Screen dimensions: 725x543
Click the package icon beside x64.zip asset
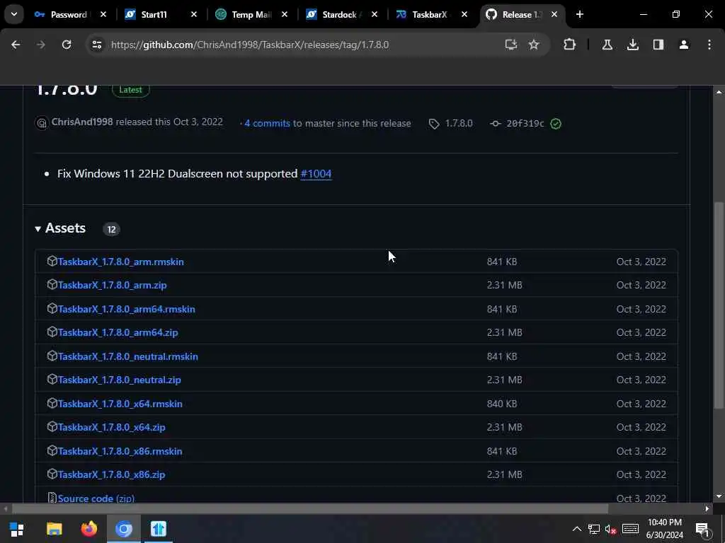pyautogui.click(x=52, y=426)
